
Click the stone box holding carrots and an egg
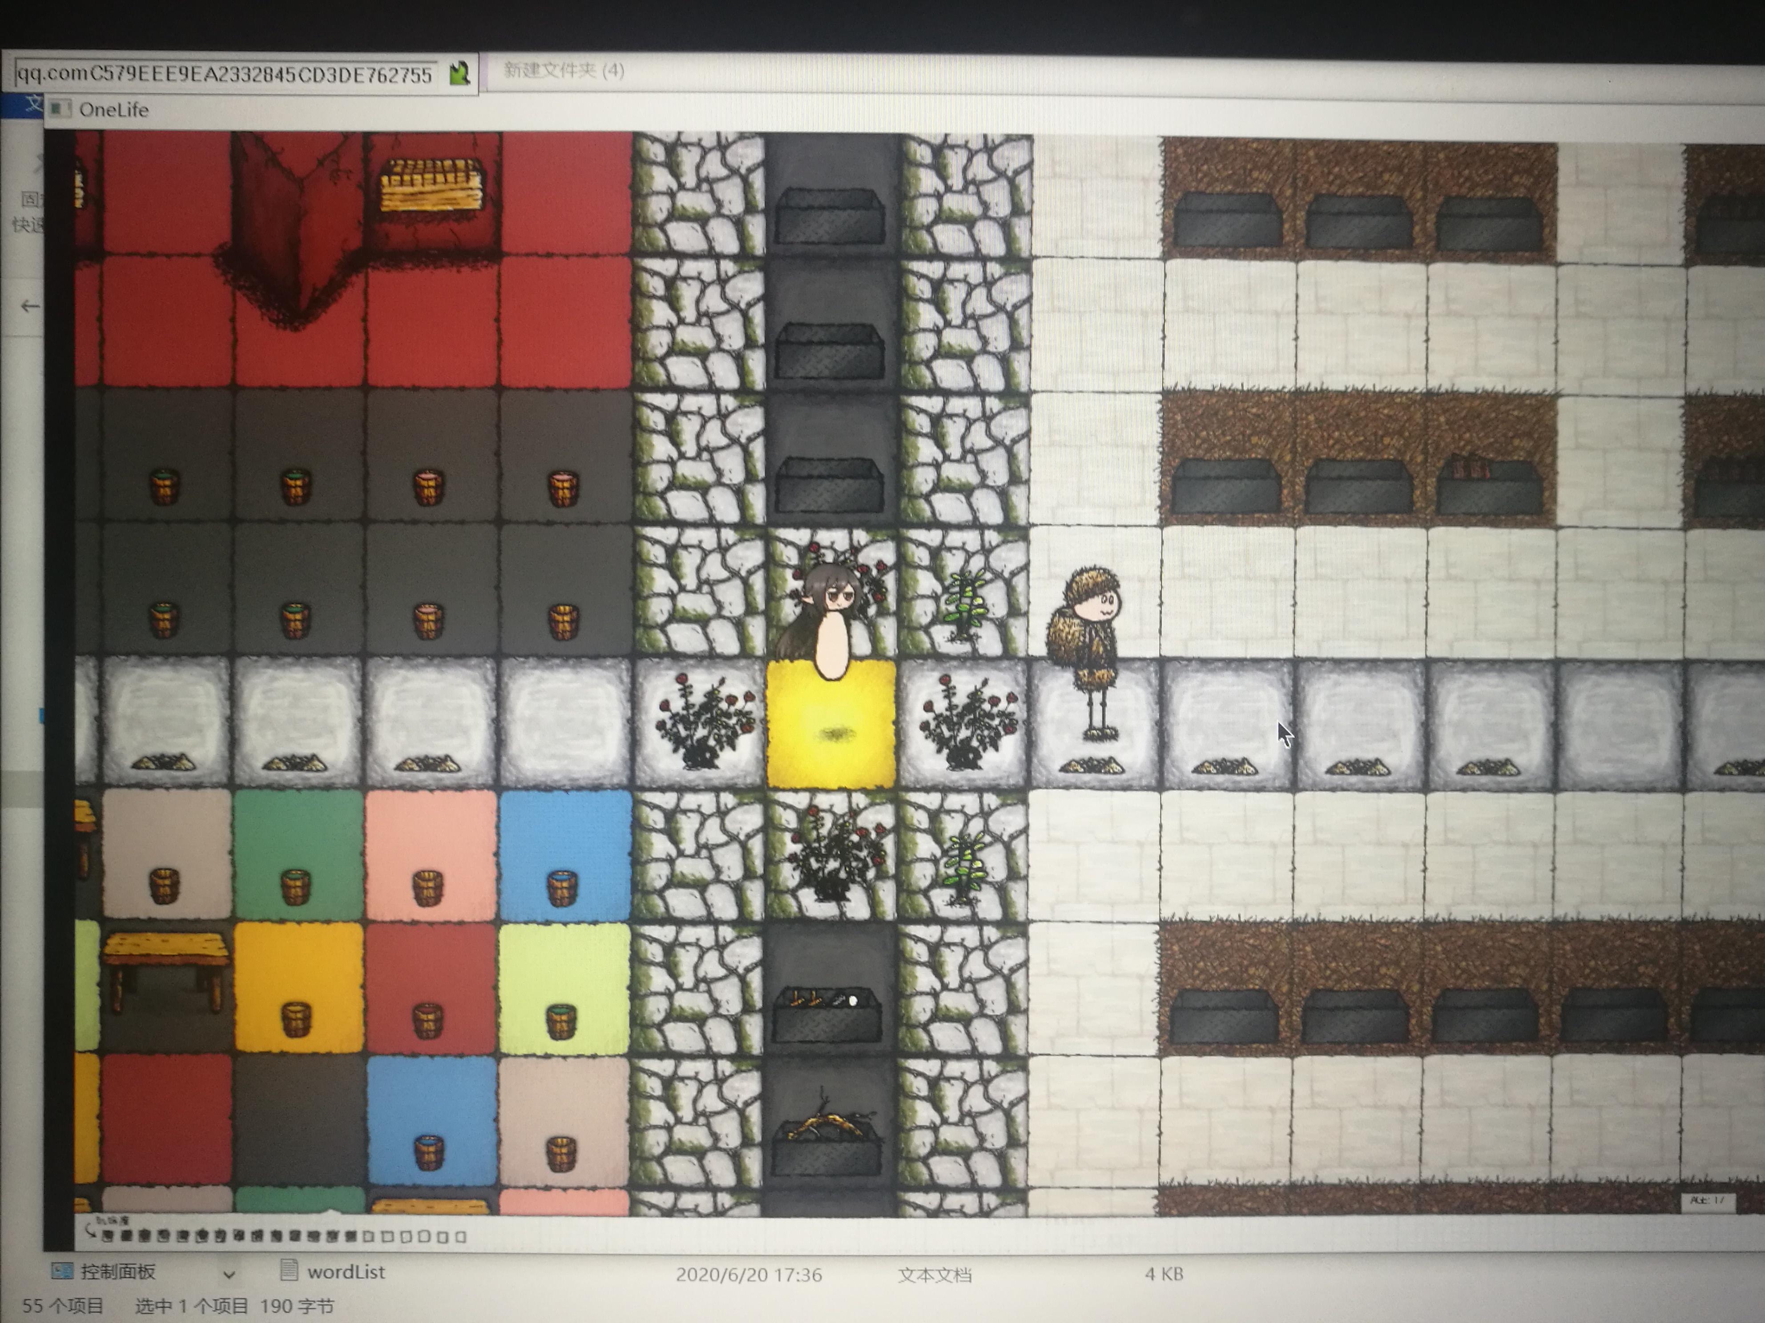click(827, 1014)
